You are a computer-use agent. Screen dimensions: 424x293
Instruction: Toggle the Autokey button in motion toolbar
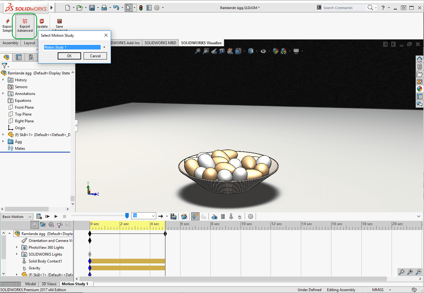(195, 216)
